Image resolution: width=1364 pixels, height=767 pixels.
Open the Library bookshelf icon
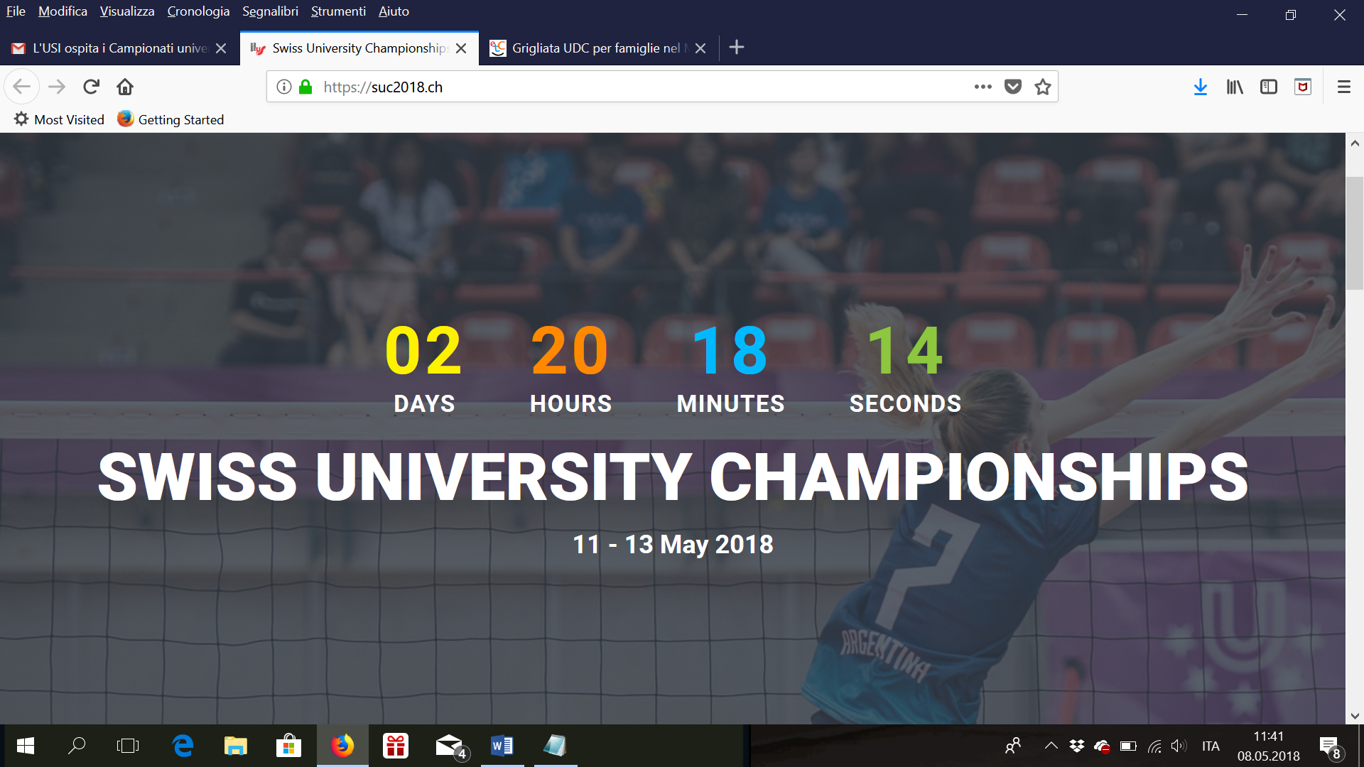pos(1235,87)
